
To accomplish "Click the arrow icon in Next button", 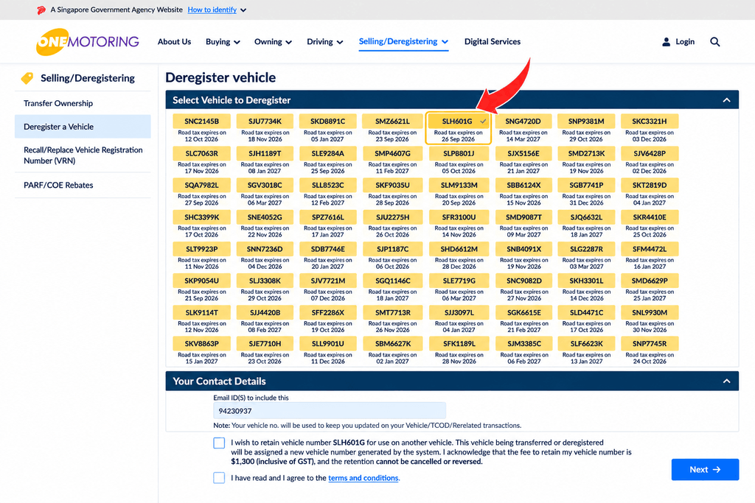I will tap(717, 469).
